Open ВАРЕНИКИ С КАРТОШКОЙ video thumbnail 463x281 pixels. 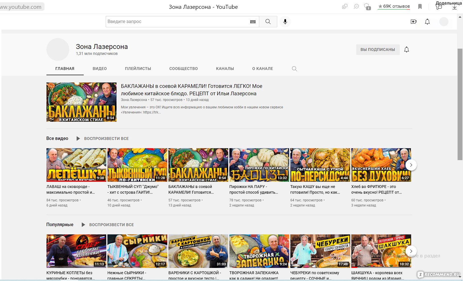click(198, 251)
